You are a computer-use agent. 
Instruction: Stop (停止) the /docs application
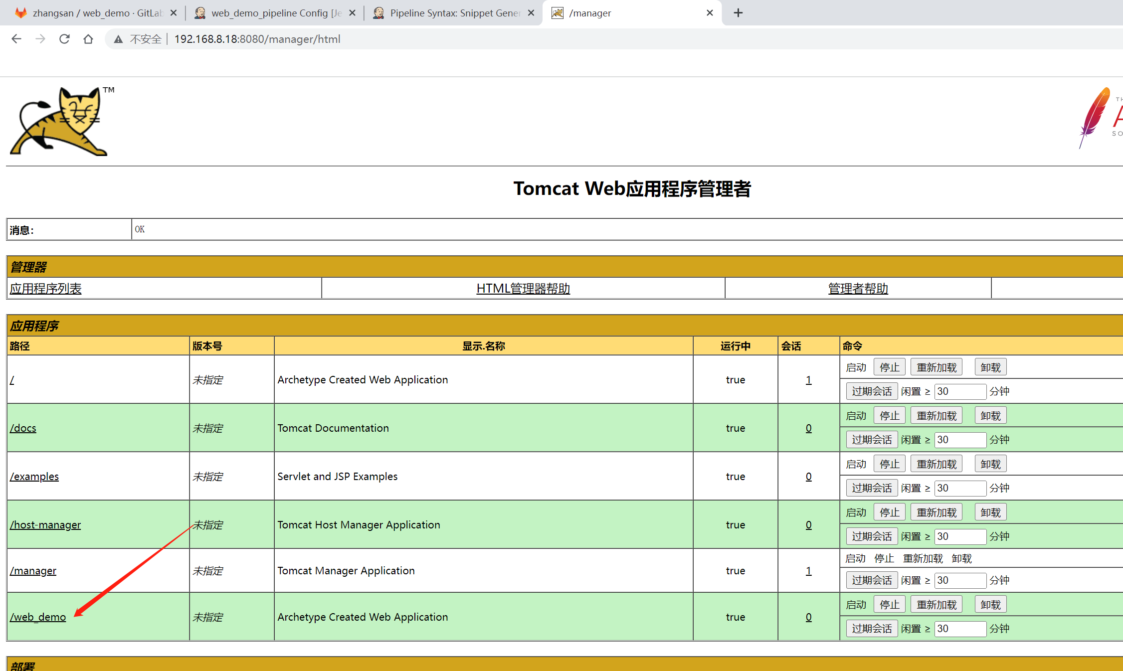coord(889,416)
